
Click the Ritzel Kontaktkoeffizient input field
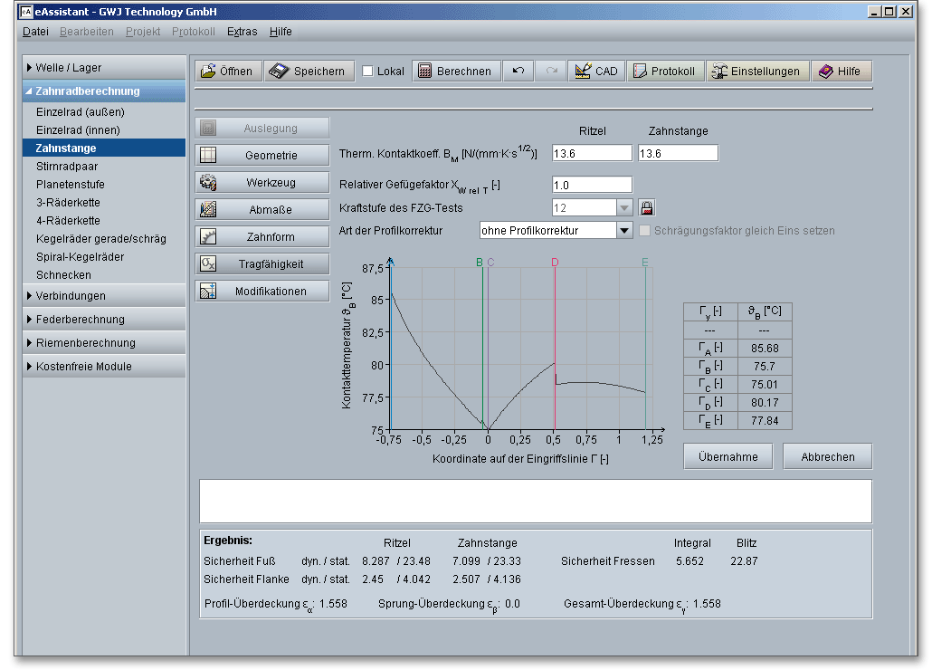pyautogui.click(x=592, y=154)
